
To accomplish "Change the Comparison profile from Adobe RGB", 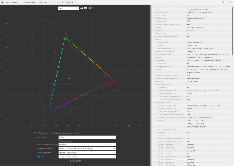I will 87,149.
